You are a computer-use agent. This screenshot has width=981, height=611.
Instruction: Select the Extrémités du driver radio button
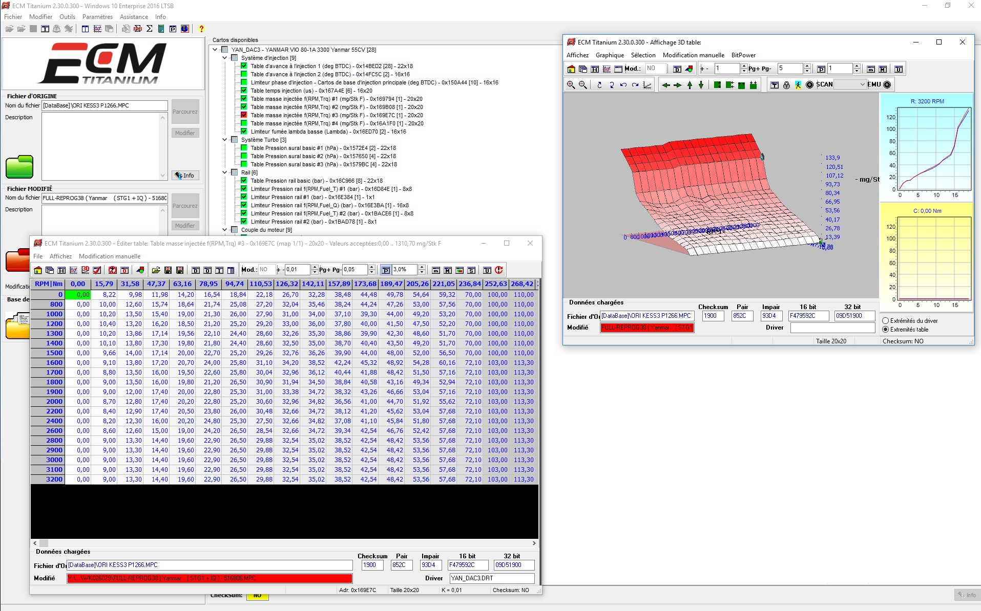pyautogui.click(x=885, y=321)
